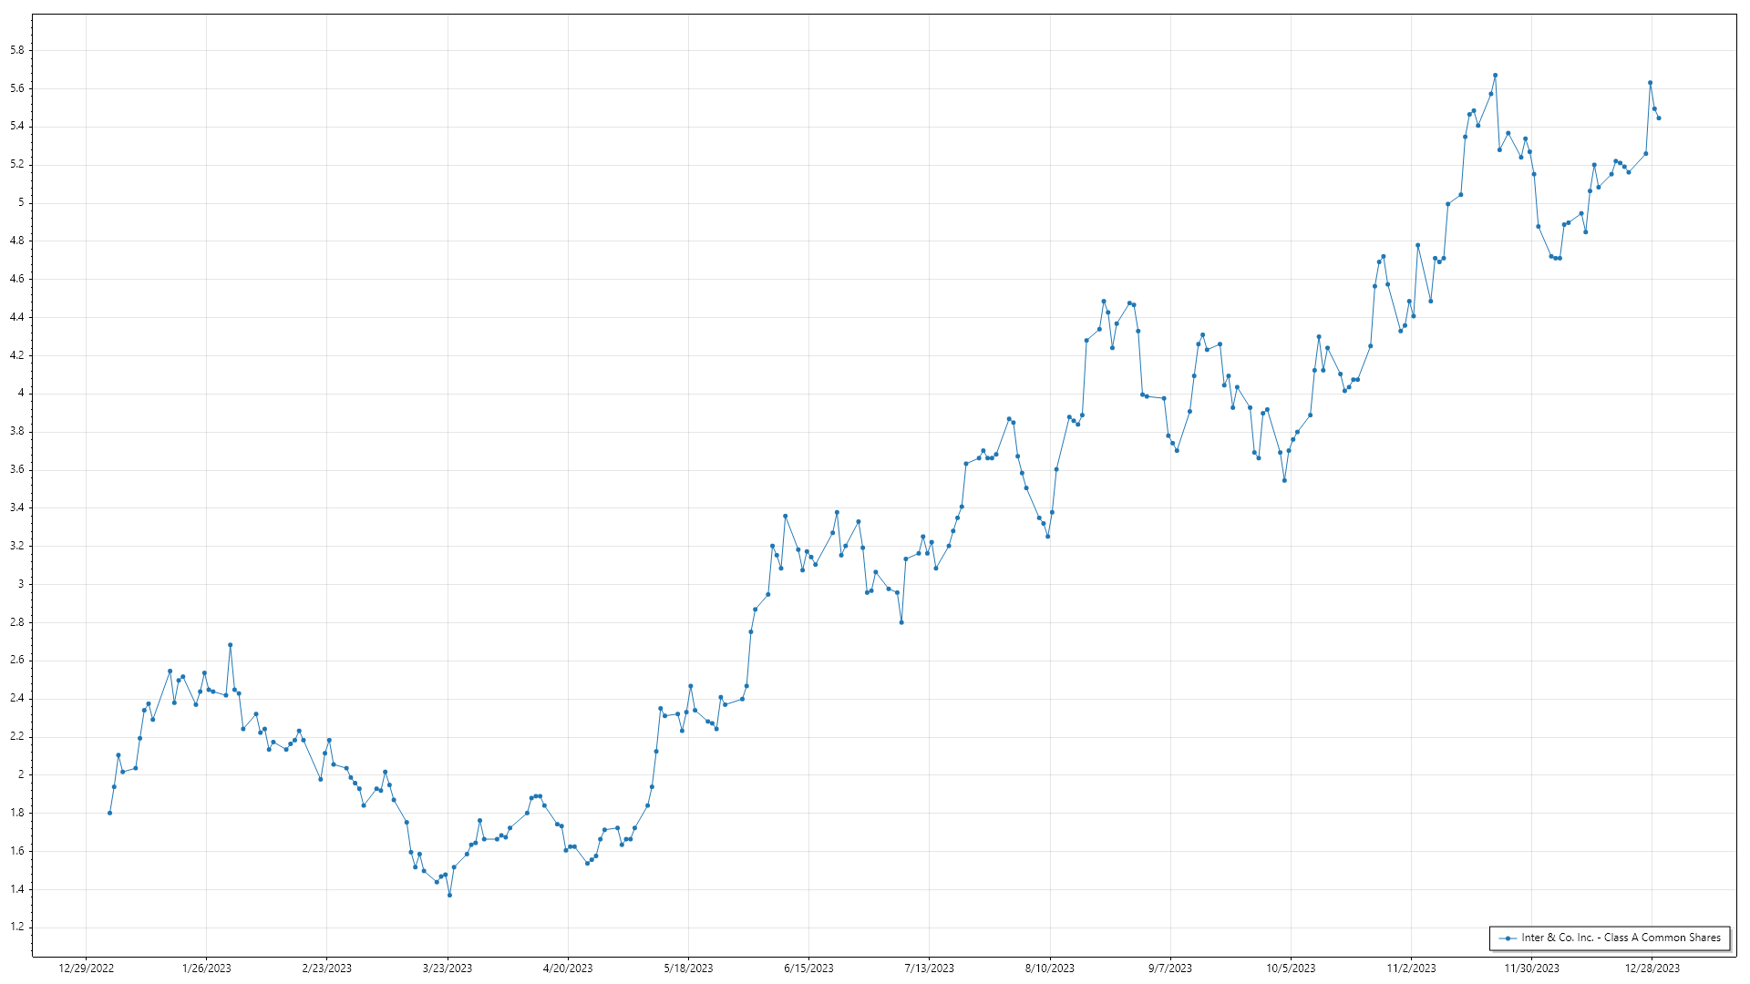Screen dimensions: 1750x984
Task: Select the first data point at 1.8
Action: coord(109,813)
